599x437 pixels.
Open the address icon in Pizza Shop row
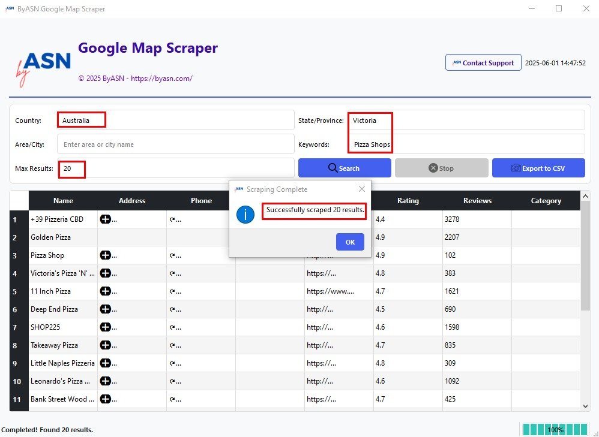coord(105,255)
